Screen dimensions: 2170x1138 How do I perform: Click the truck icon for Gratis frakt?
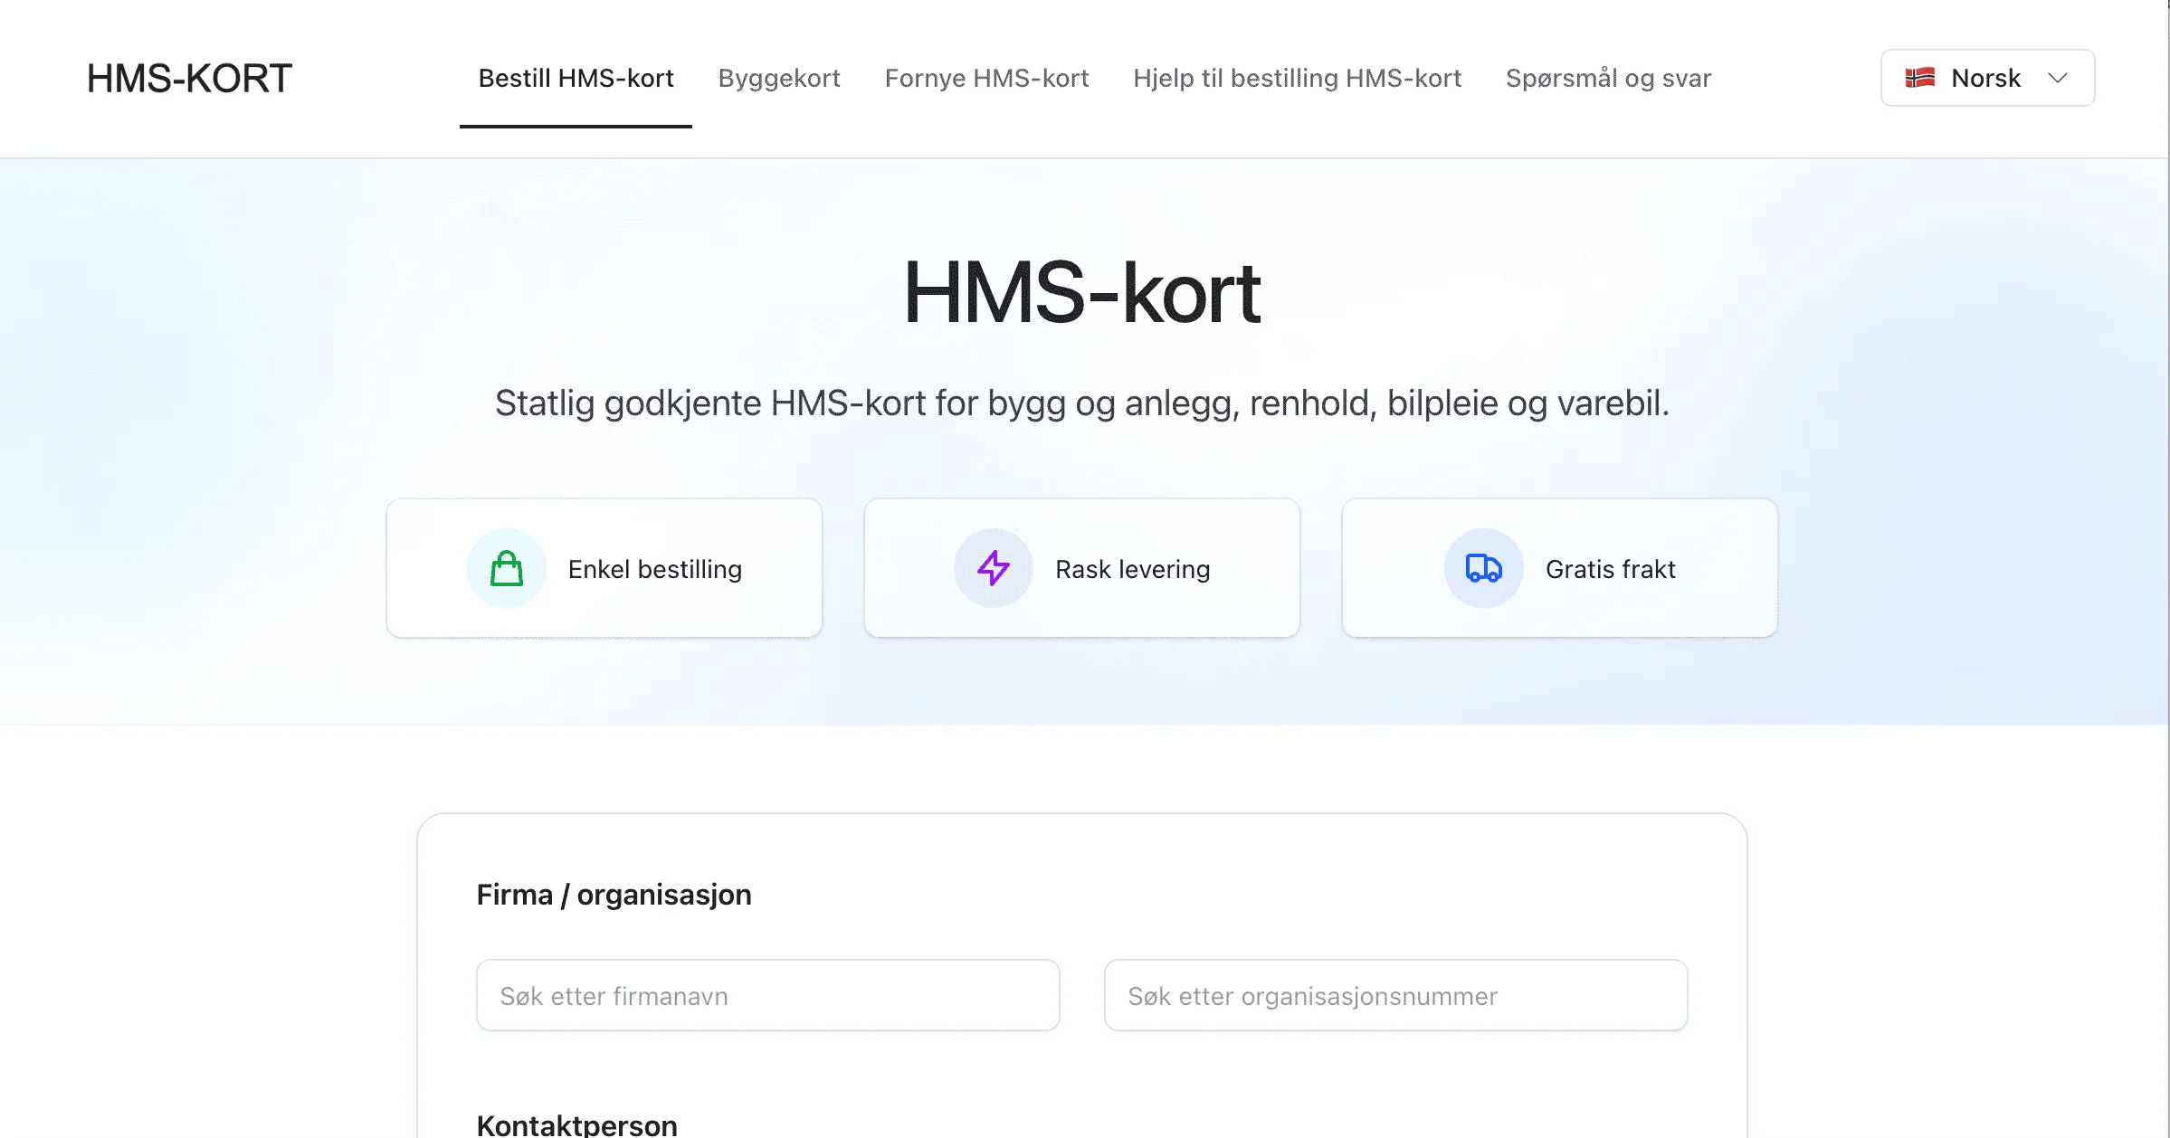pyautogui.click(x=1481, y=568)
